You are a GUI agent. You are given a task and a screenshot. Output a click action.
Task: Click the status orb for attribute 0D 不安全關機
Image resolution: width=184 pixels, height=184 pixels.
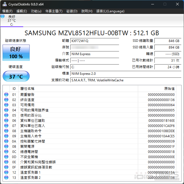(x=6, y=157)
